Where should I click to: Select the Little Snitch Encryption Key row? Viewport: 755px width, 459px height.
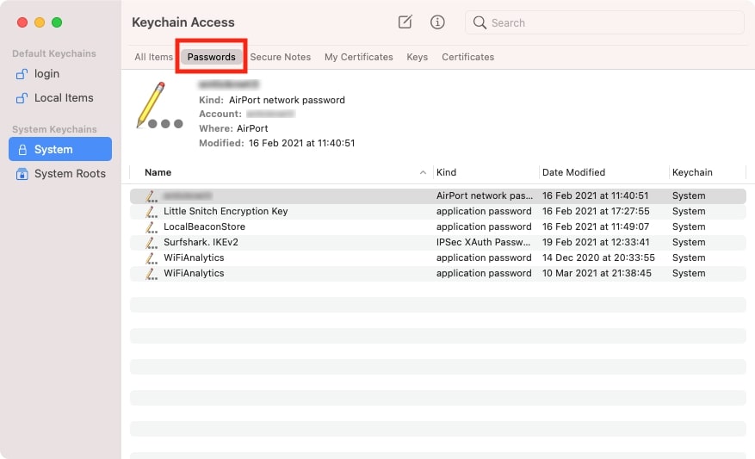coord(437,212)
